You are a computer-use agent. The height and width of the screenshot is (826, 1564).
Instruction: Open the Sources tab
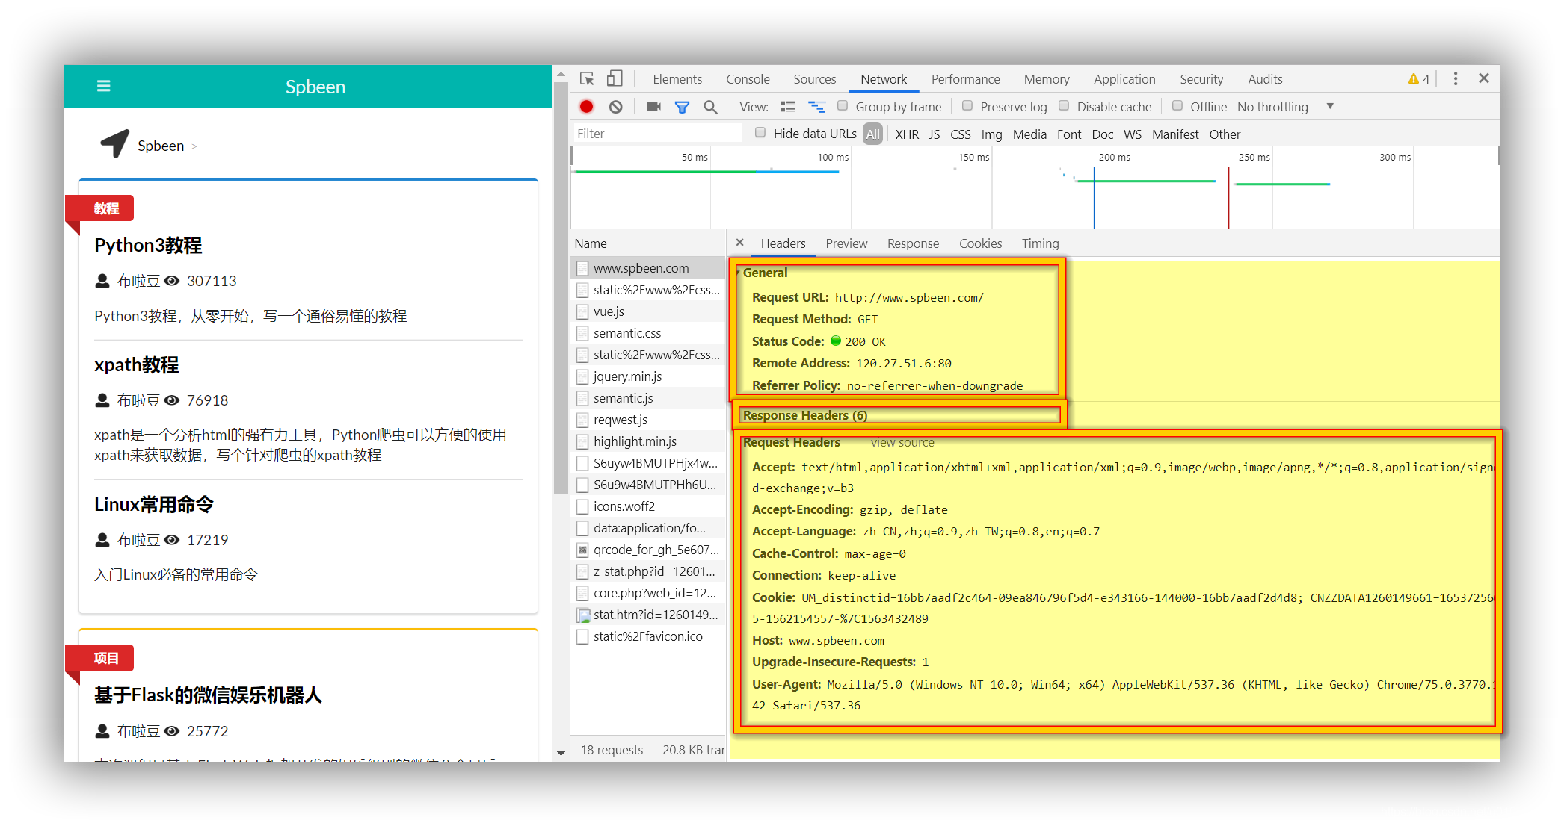pyautogui.click(x=815, y=79)
